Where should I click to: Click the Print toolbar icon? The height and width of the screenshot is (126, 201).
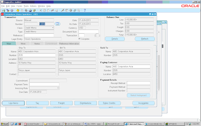30,10
